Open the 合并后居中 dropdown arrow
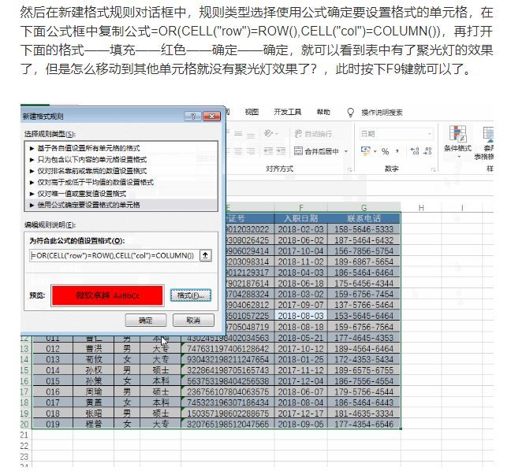The height and width of the screenshot is (471, 522). [346, 151]
